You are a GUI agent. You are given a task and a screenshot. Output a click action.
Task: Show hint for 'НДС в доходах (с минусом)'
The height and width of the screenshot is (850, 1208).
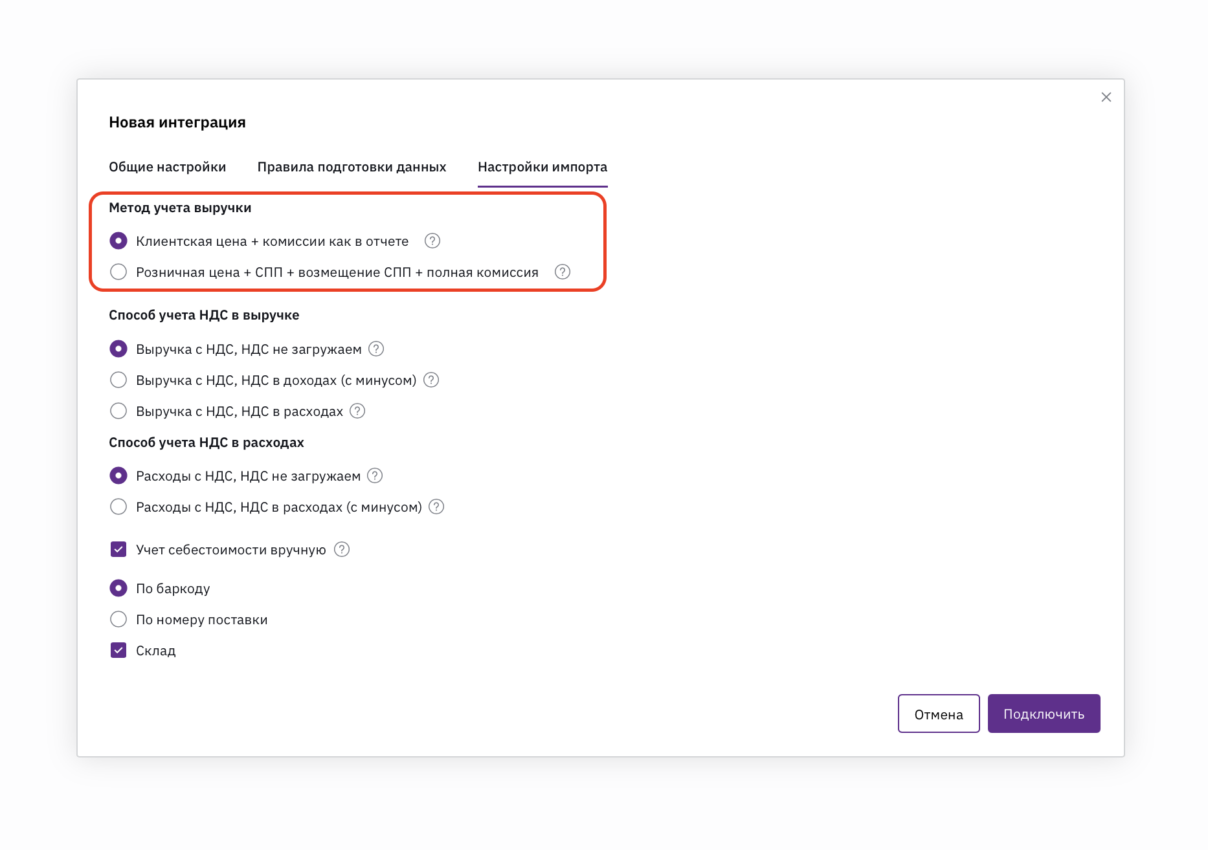pyautogui.click(x=431, y=380)
